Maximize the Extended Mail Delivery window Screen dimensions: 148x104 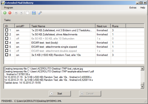(141, 3)
